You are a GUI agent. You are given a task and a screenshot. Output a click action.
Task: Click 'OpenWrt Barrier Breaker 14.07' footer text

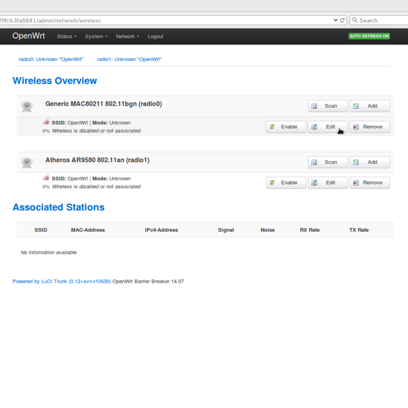(x=148, y=281)
